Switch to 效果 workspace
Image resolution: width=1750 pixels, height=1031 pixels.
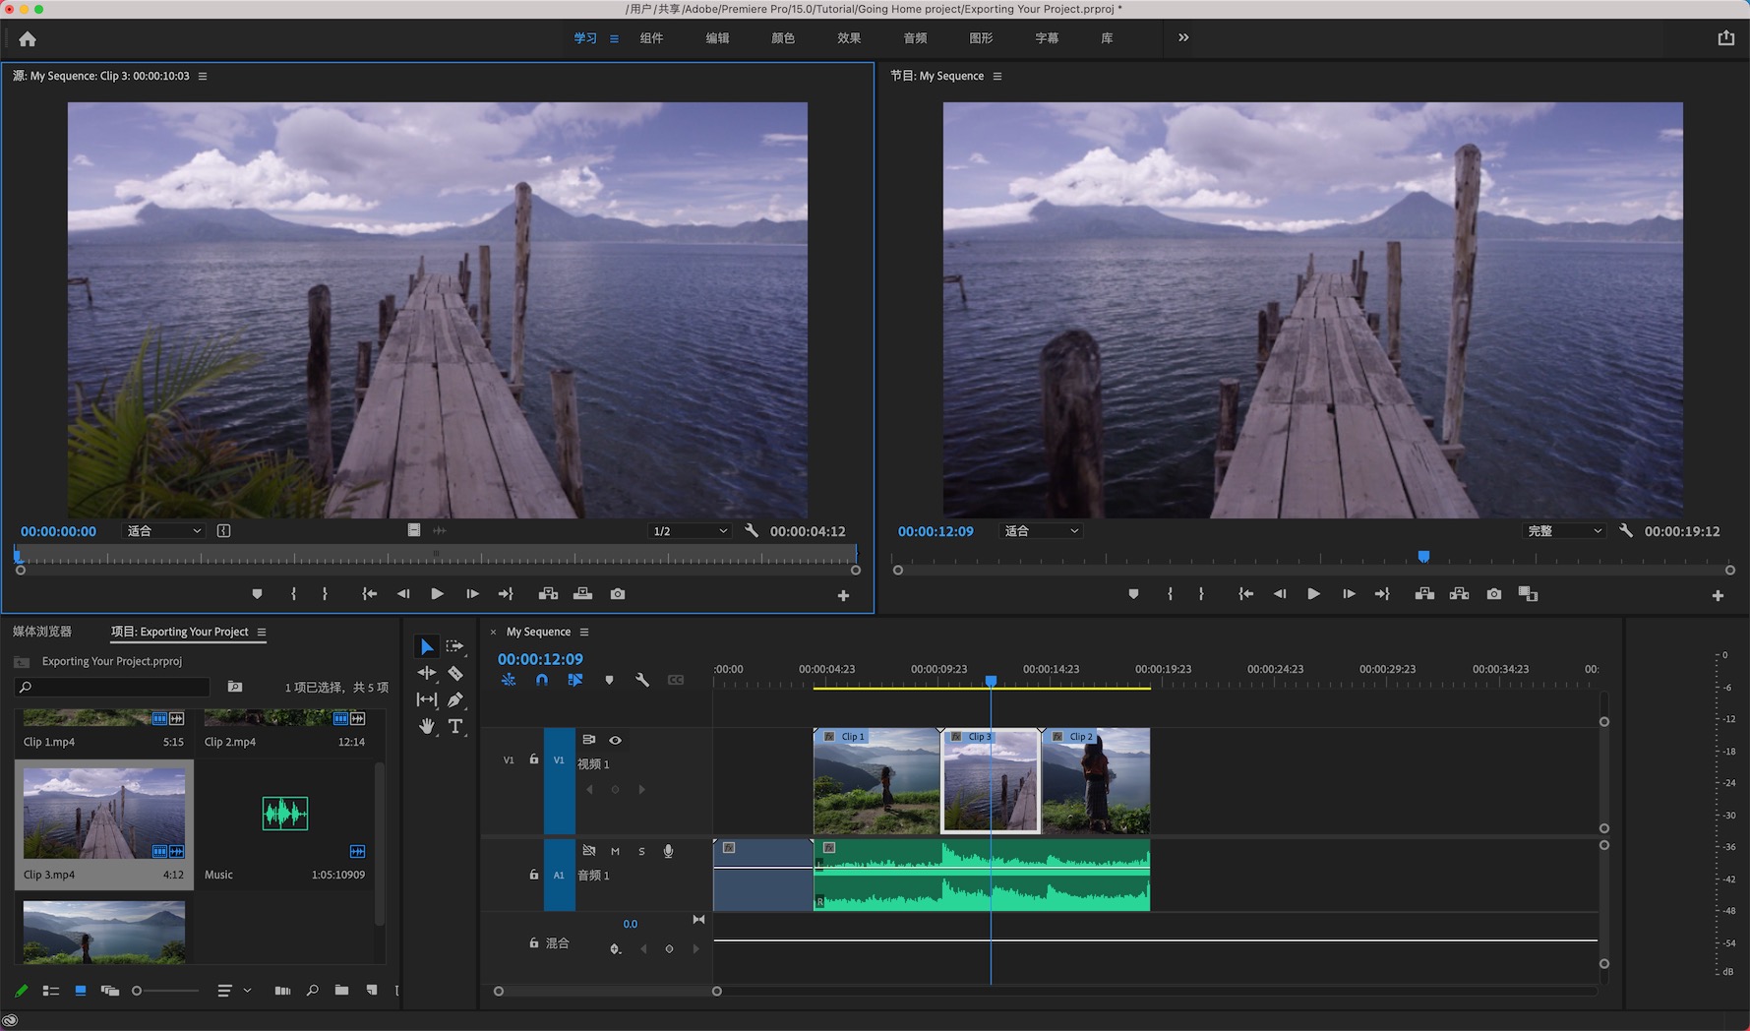coord(849,38)
